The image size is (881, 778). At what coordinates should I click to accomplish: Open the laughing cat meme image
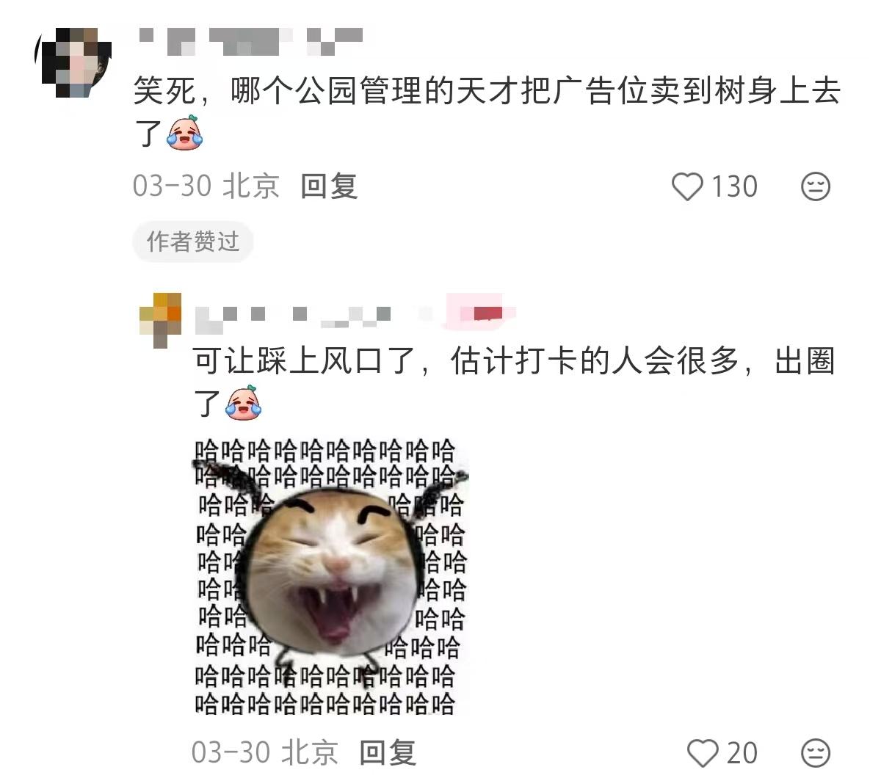[x=330, y=576]
